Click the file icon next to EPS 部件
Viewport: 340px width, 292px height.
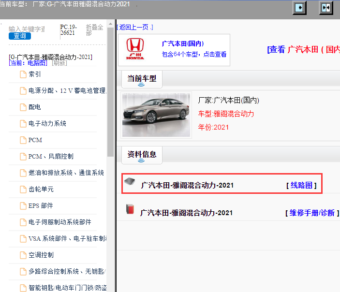click(23, 206)
